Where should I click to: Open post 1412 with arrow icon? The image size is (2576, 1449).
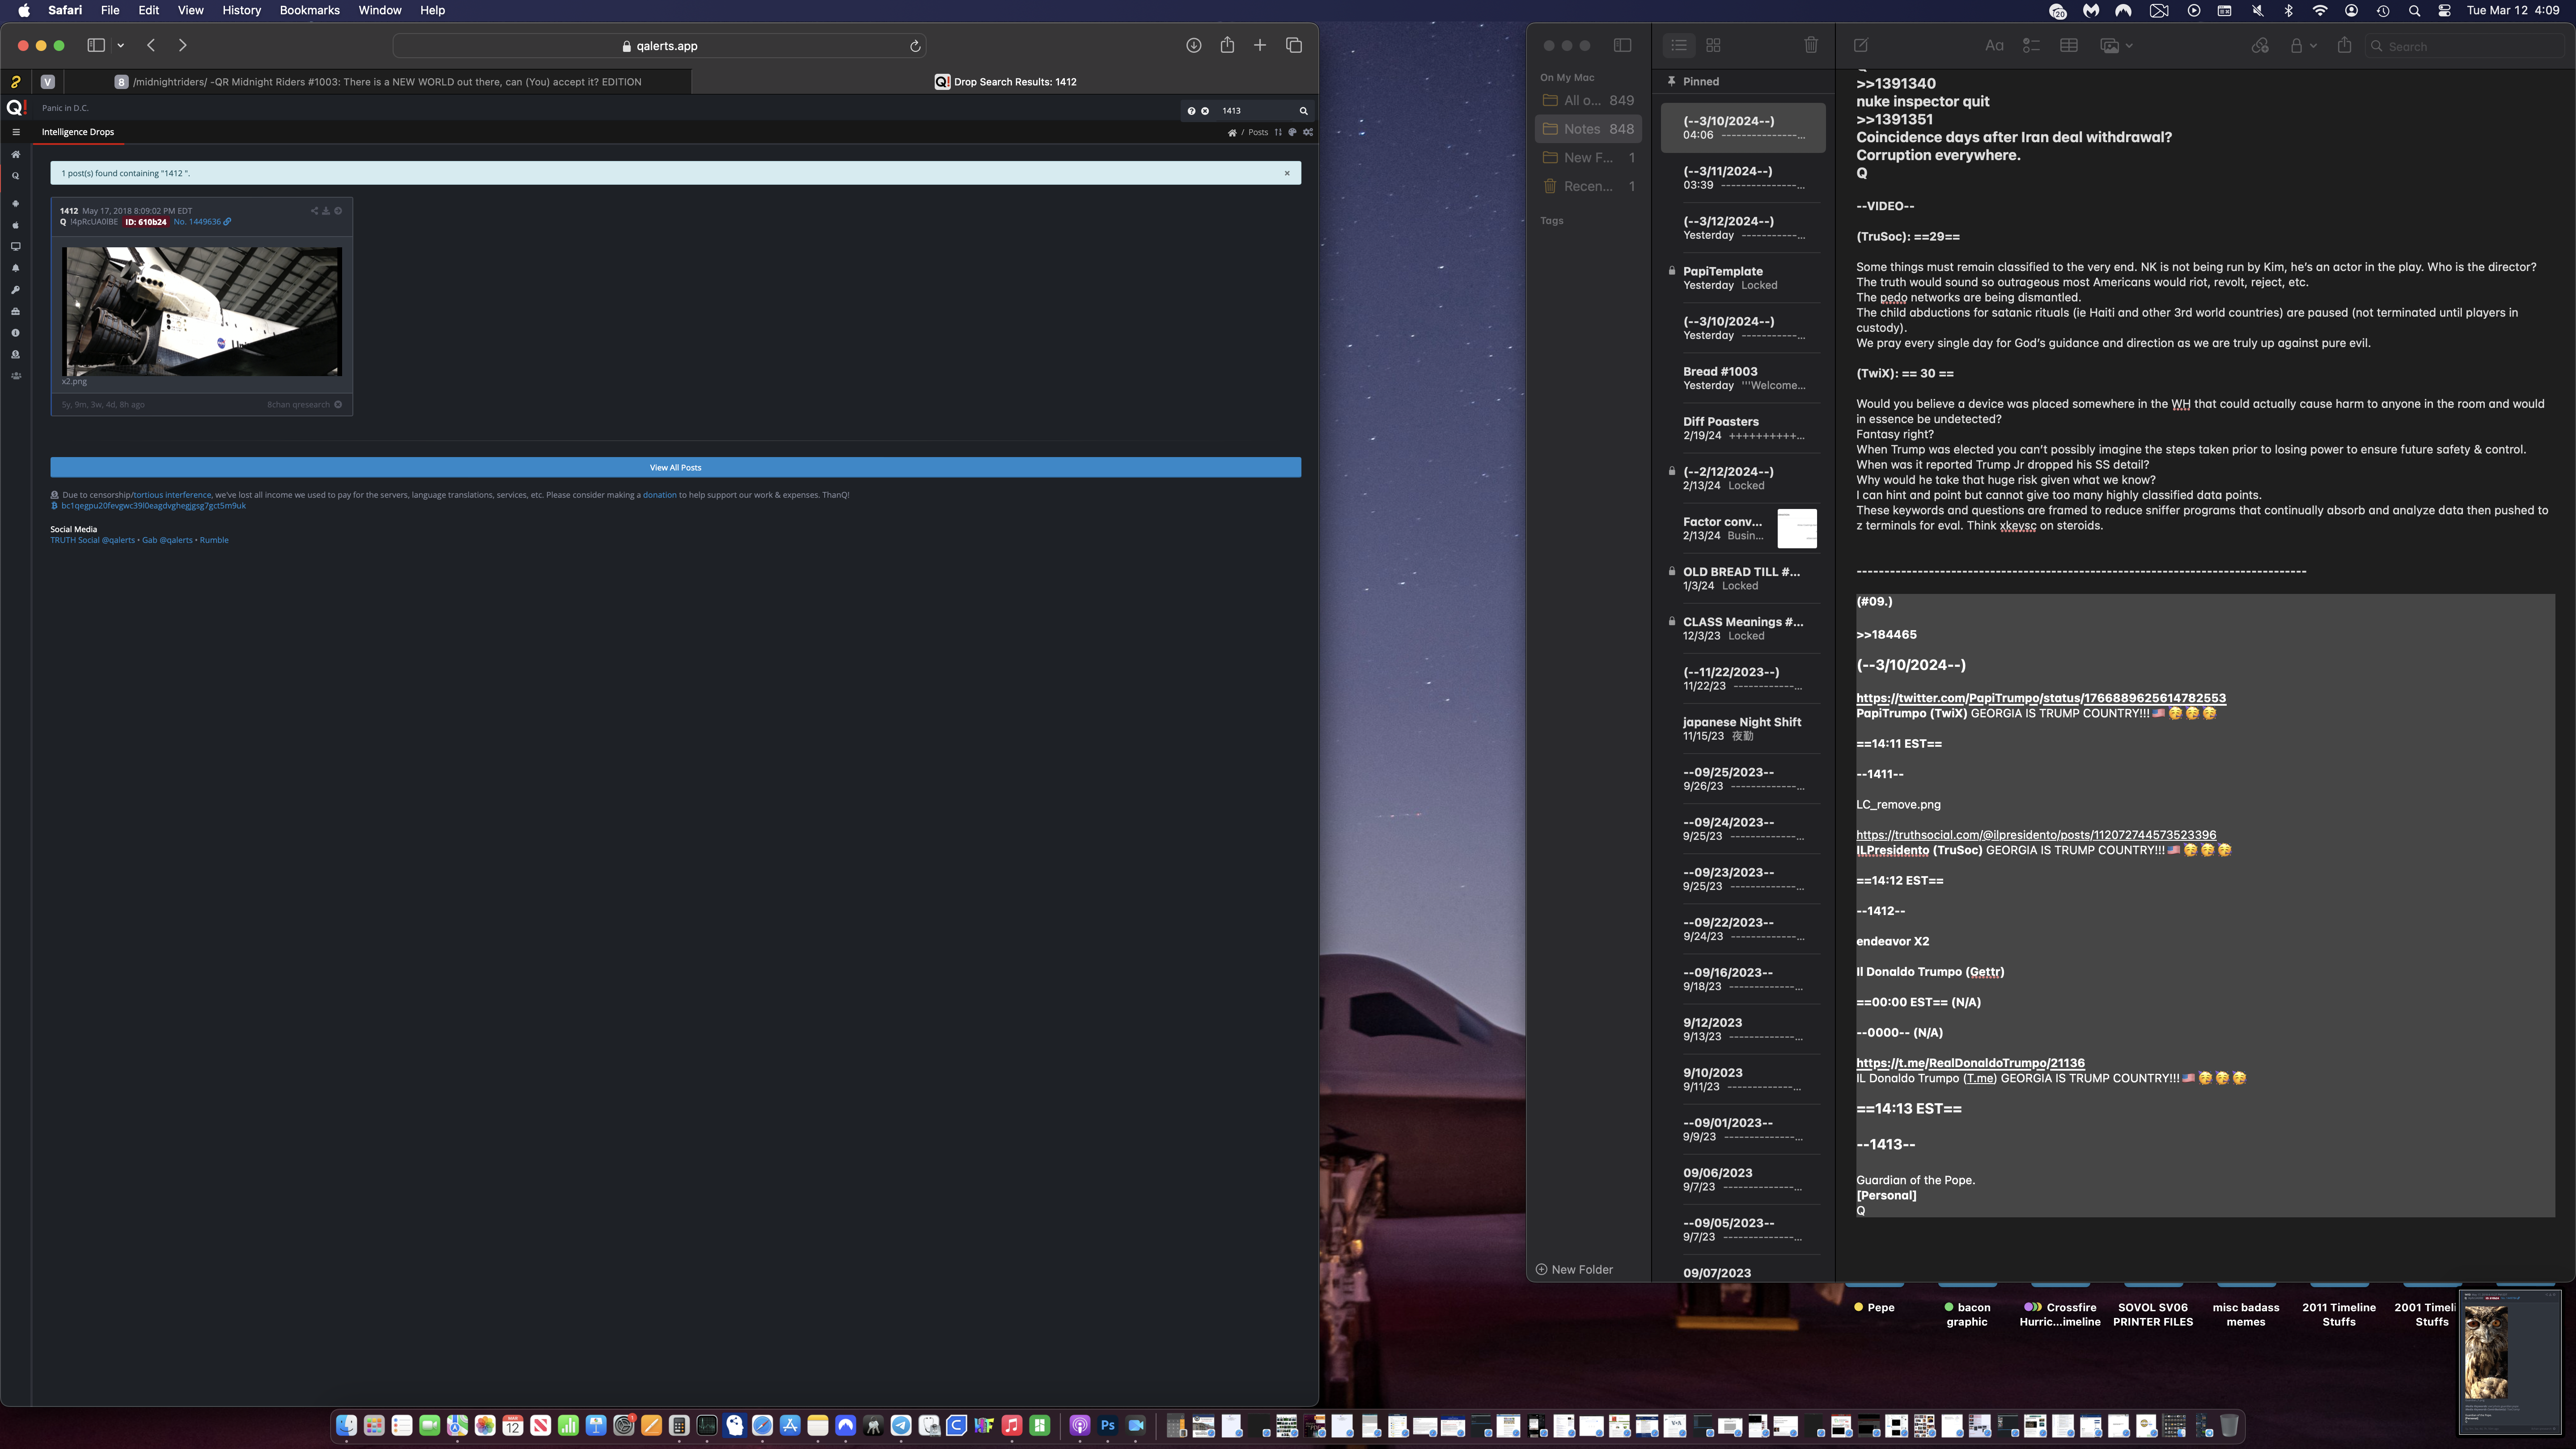[338, 211]
